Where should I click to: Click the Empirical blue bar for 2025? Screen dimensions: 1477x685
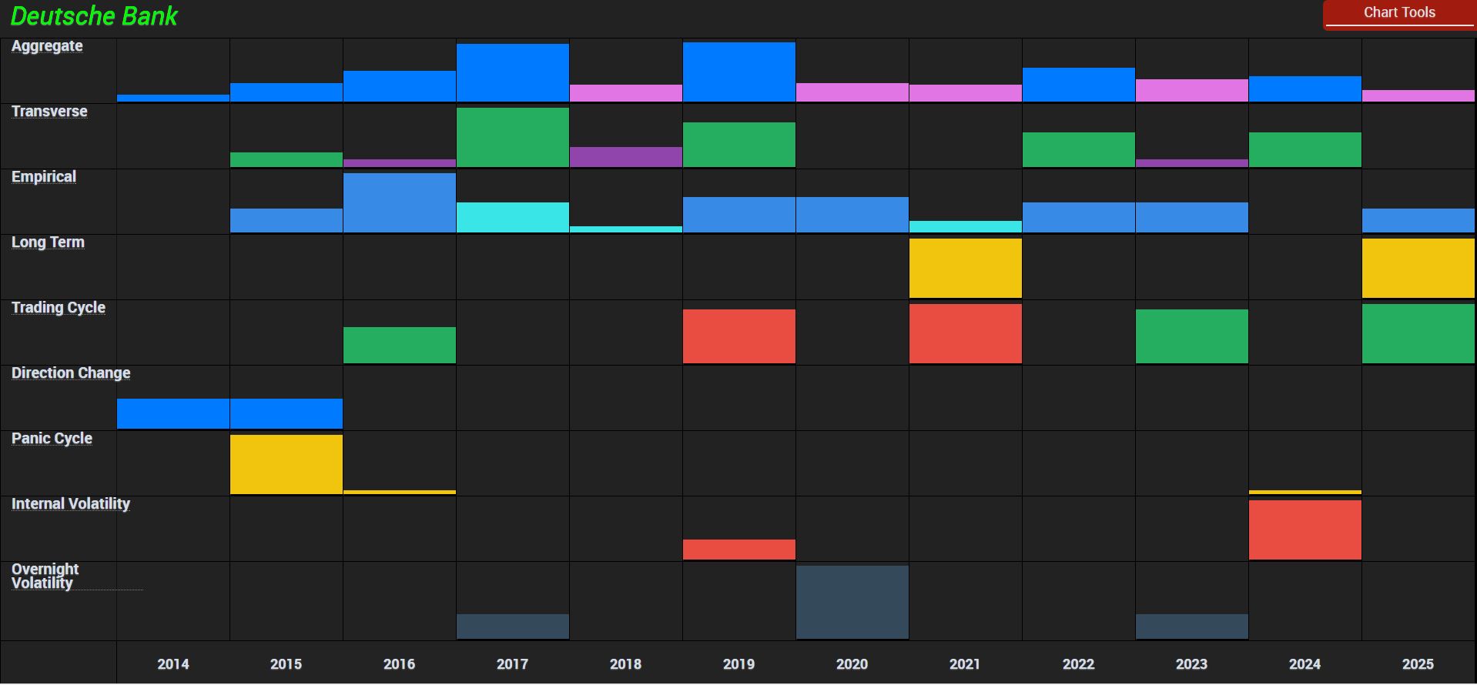[1418, 220]
